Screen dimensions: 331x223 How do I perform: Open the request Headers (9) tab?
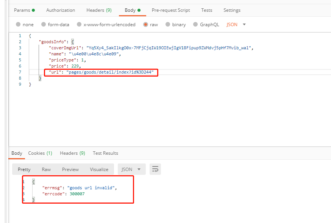coord(99,10)
